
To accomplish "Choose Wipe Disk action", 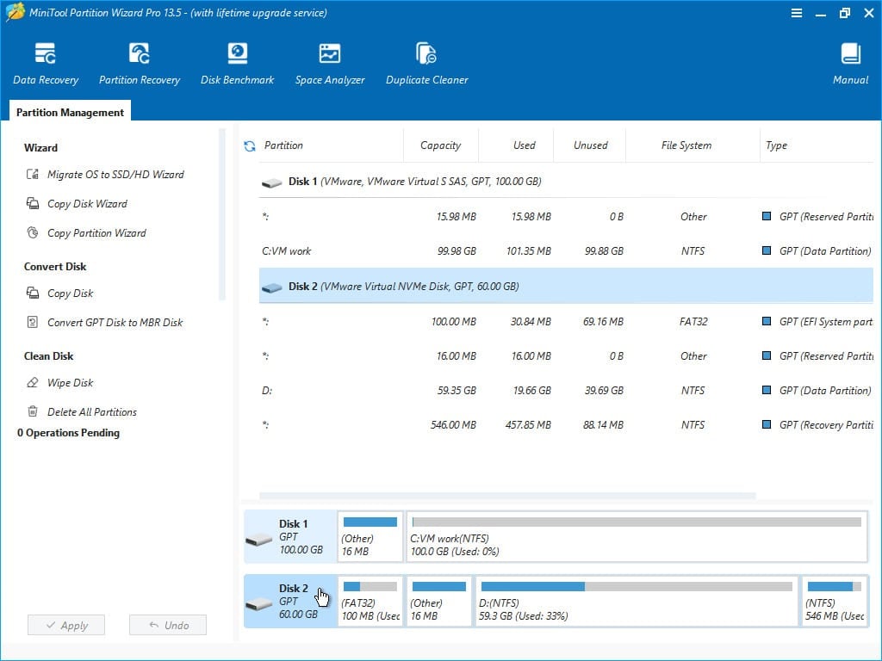I will (x=71, y=383).
